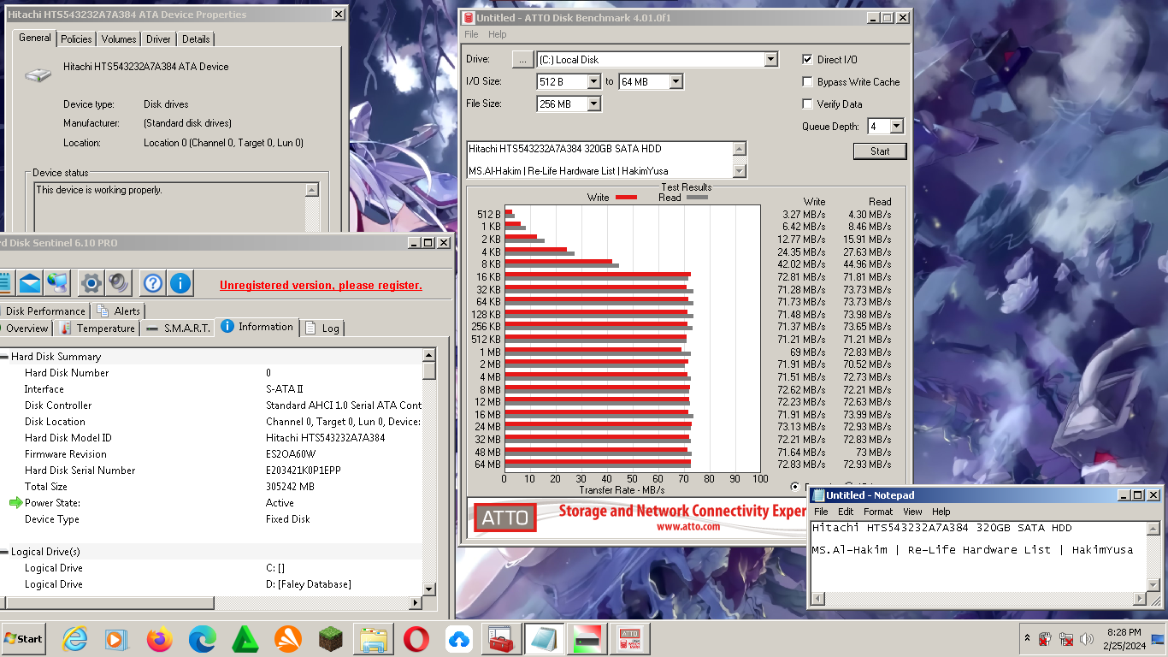Switch to the red toolbox device properties taskbar item
This screenshot has width=1168, height=657.
coord(500,639)
